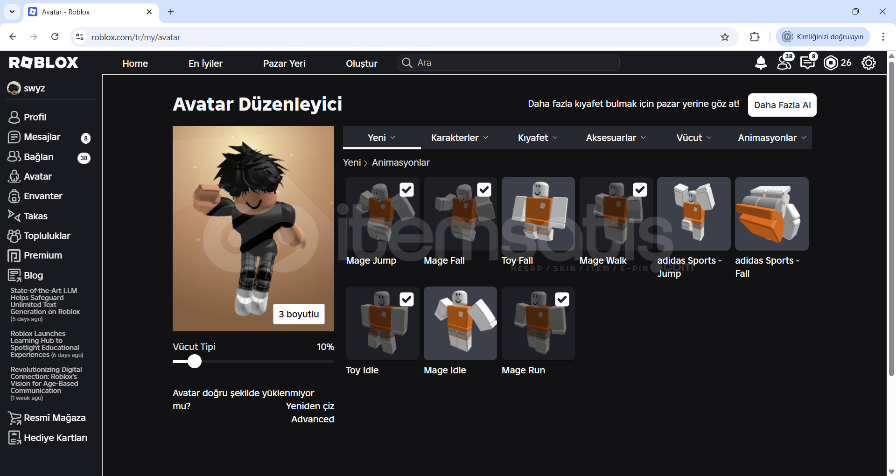Select the Toy Fall animation thumbnail
This screenshot has width=896, height=476.
pos(538,214)
